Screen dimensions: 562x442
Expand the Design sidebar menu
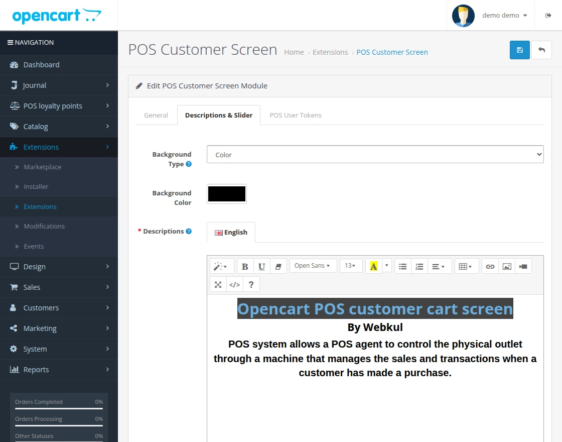59,267
